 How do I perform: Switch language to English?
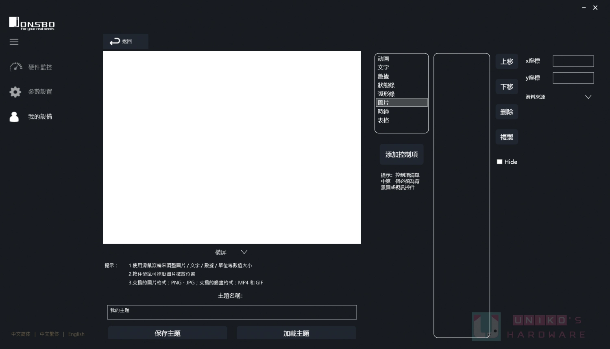point(76,334)
